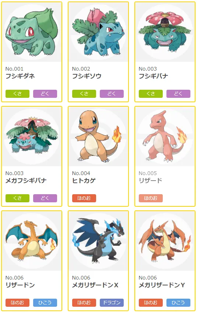Image resolution: width=197 pixels, height=313 pixels.
Task: Open the フシギソウ artwork image
Action: 98,32
